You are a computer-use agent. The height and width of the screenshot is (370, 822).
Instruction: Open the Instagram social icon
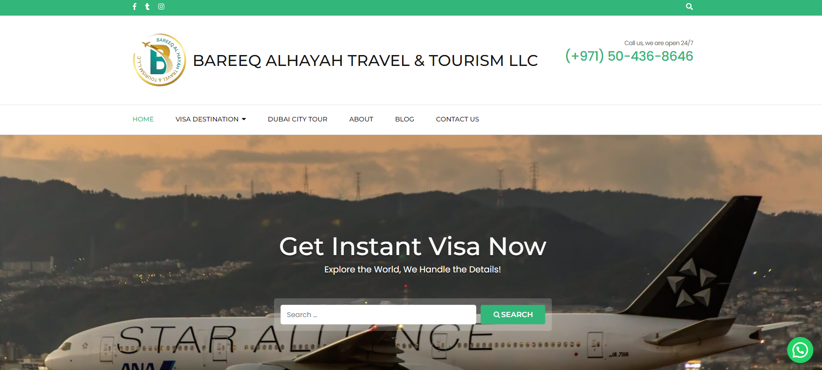161,7
